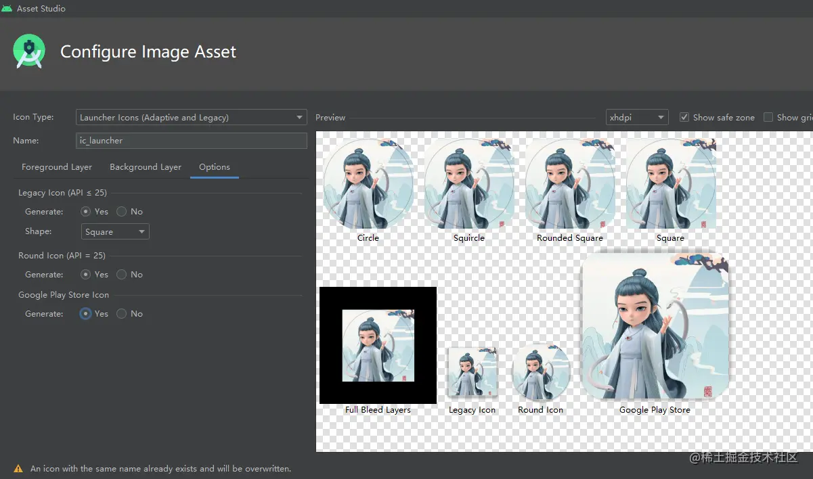Click the Round Icon preview image
Screen dimensions: 813x479
tap(541, 372)
